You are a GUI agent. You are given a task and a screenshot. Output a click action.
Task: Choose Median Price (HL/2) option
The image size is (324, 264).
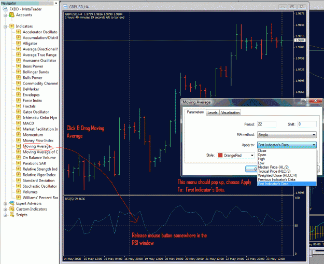click(x=287, y=167)
